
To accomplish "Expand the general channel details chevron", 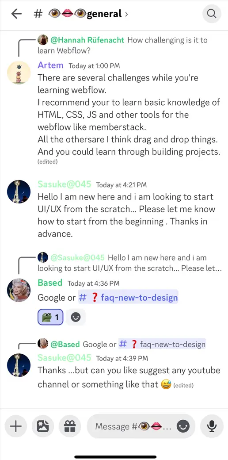I will click(x=127, y=14).
